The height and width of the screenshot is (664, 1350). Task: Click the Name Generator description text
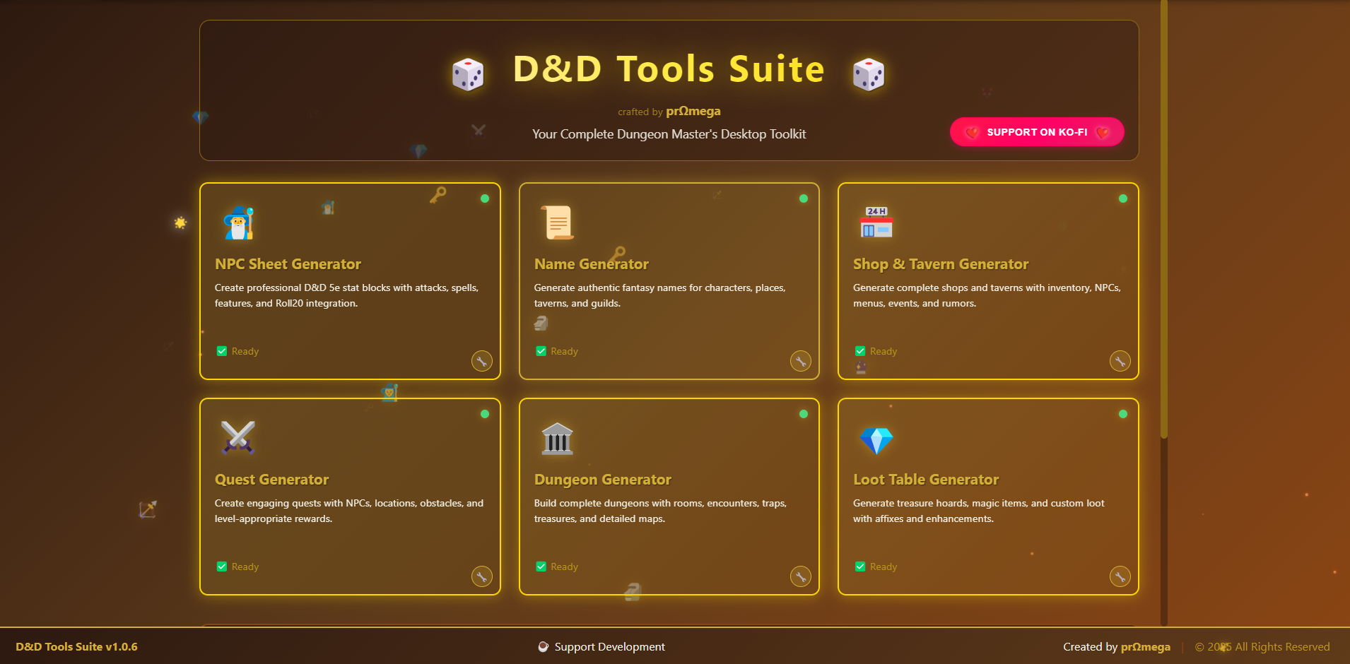pyautogui.click(x=660, y=295)
